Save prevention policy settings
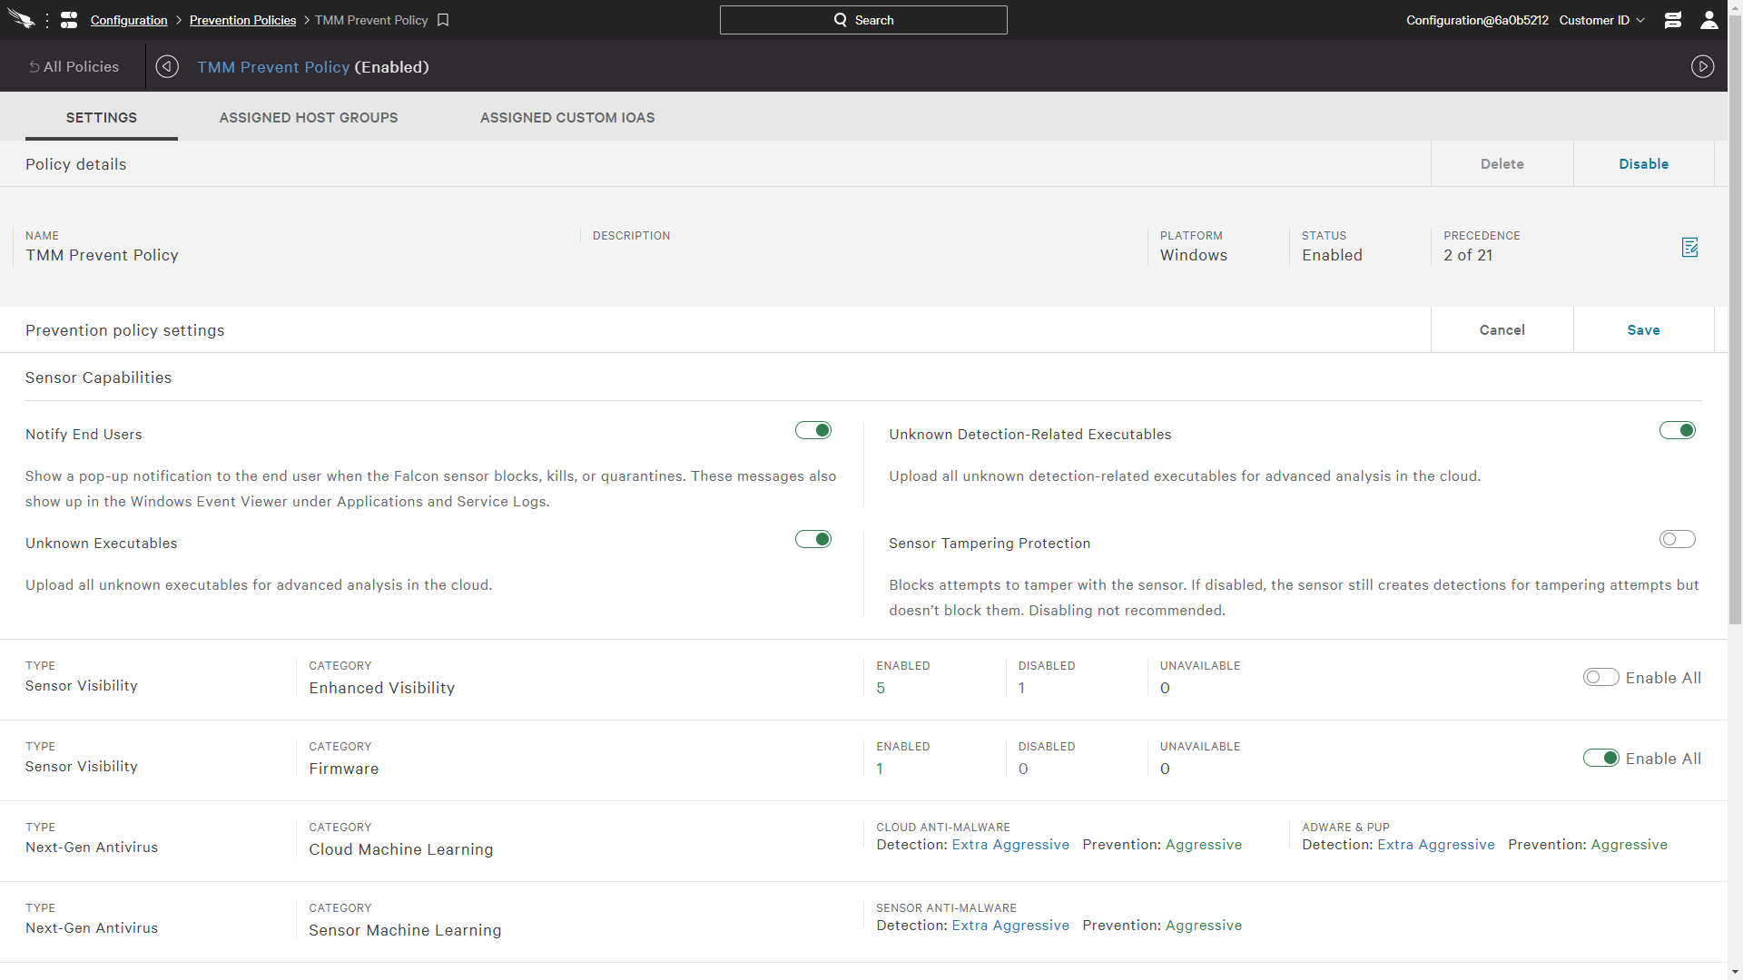The image size is (1743, 980). click(x=1644, y=330)
